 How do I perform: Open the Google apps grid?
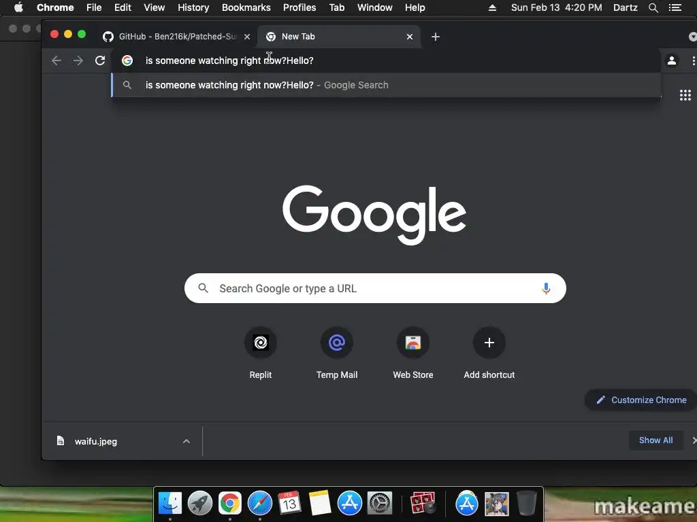tap(685, 95)
